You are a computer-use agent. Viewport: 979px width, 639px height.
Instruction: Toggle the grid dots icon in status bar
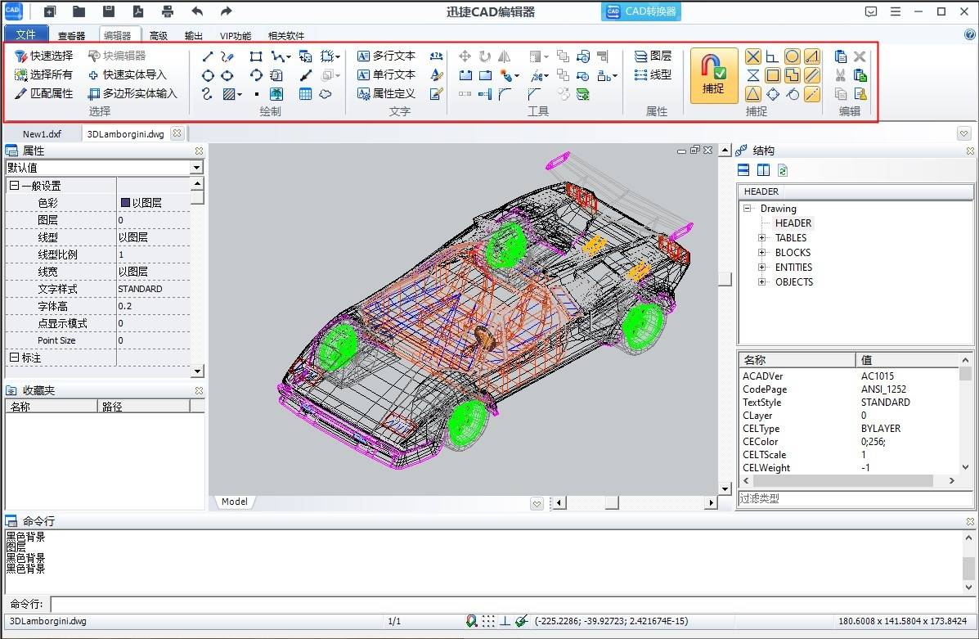[x=488, y=621]
